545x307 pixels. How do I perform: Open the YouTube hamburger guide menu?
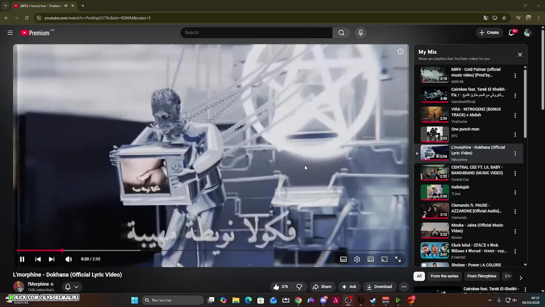[x=10, y=33]
